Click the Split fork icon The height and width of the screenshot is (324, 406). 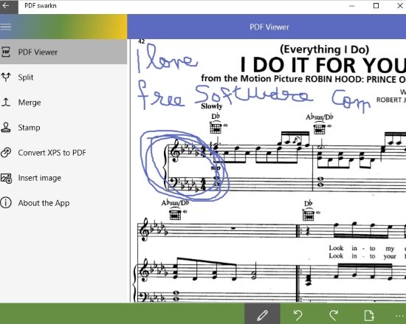point(6,77)
